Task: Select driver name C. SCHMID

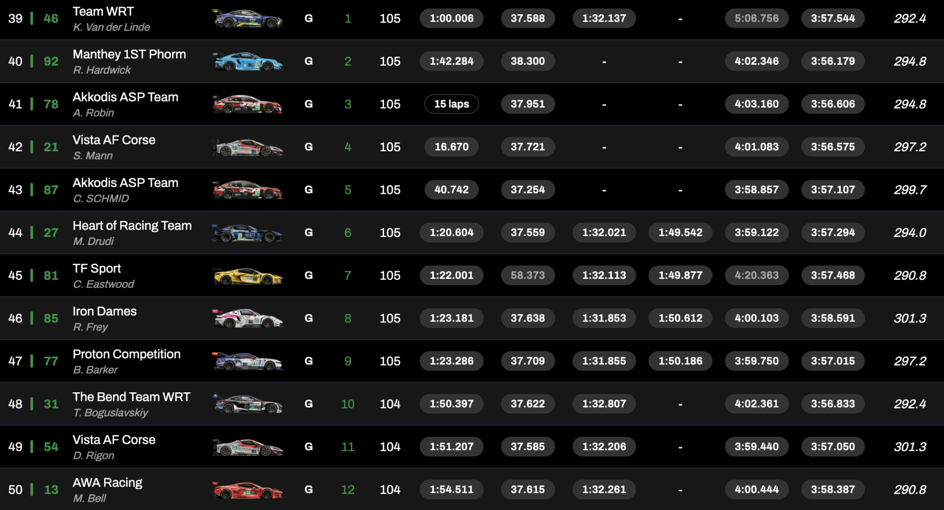Action: 101,198
